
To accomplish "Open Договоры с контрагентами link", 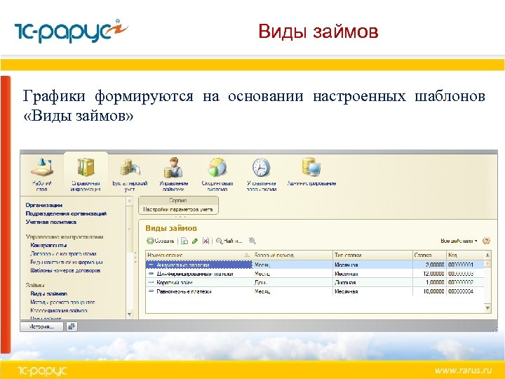I will (63, 253).
